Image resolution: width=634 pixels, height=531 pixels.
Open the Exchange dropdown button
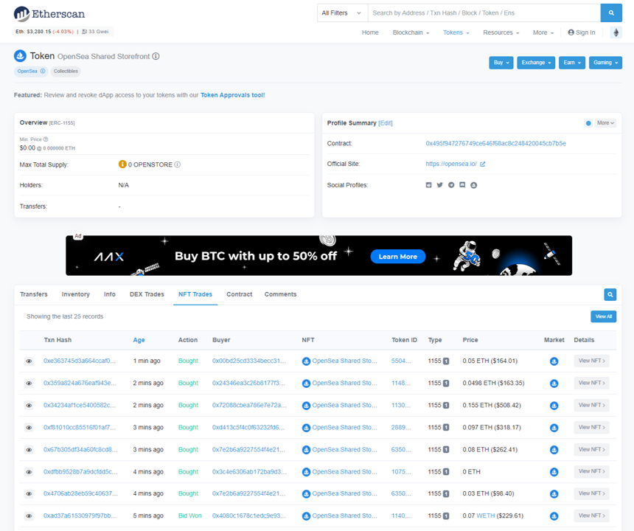coord(536,63)
